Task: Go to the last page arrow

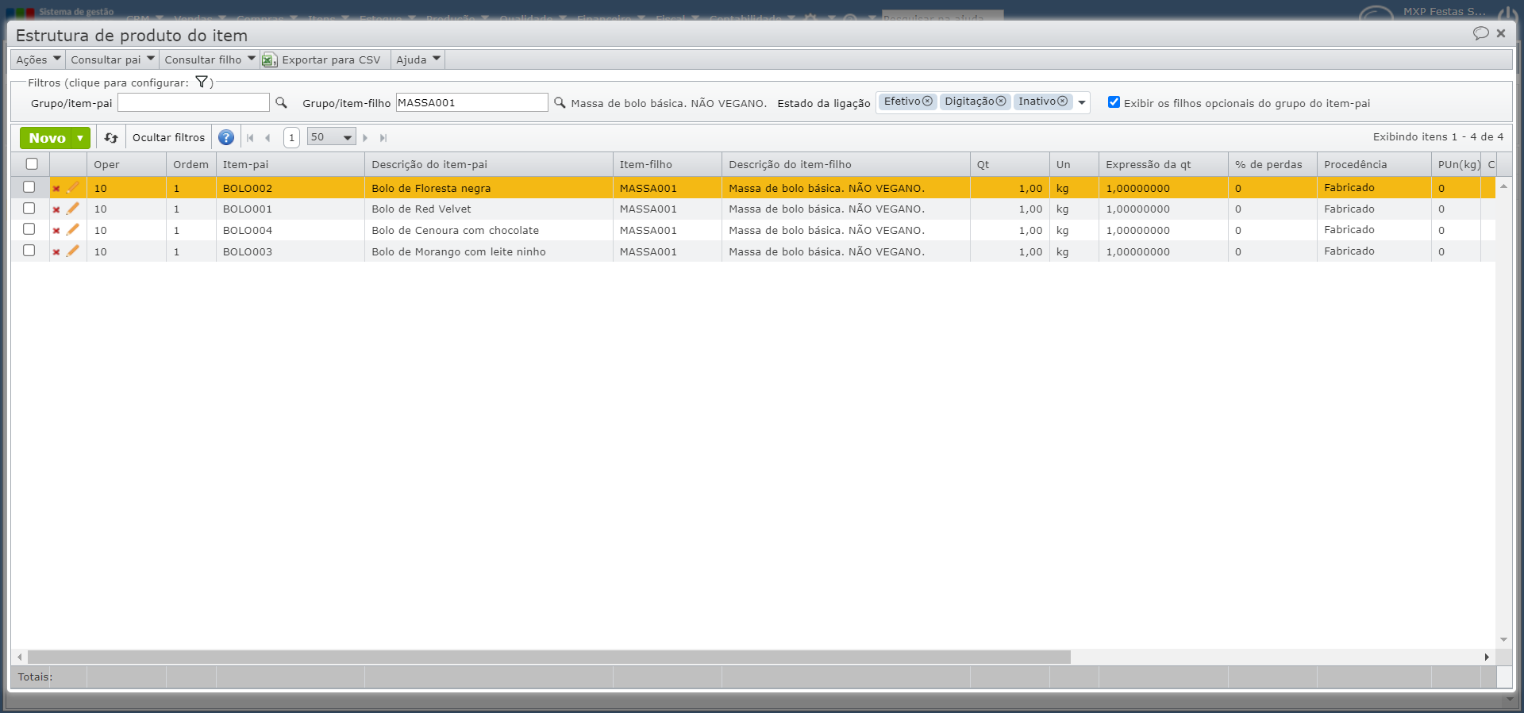Action: pyautogui.click(x=383, y=138)
